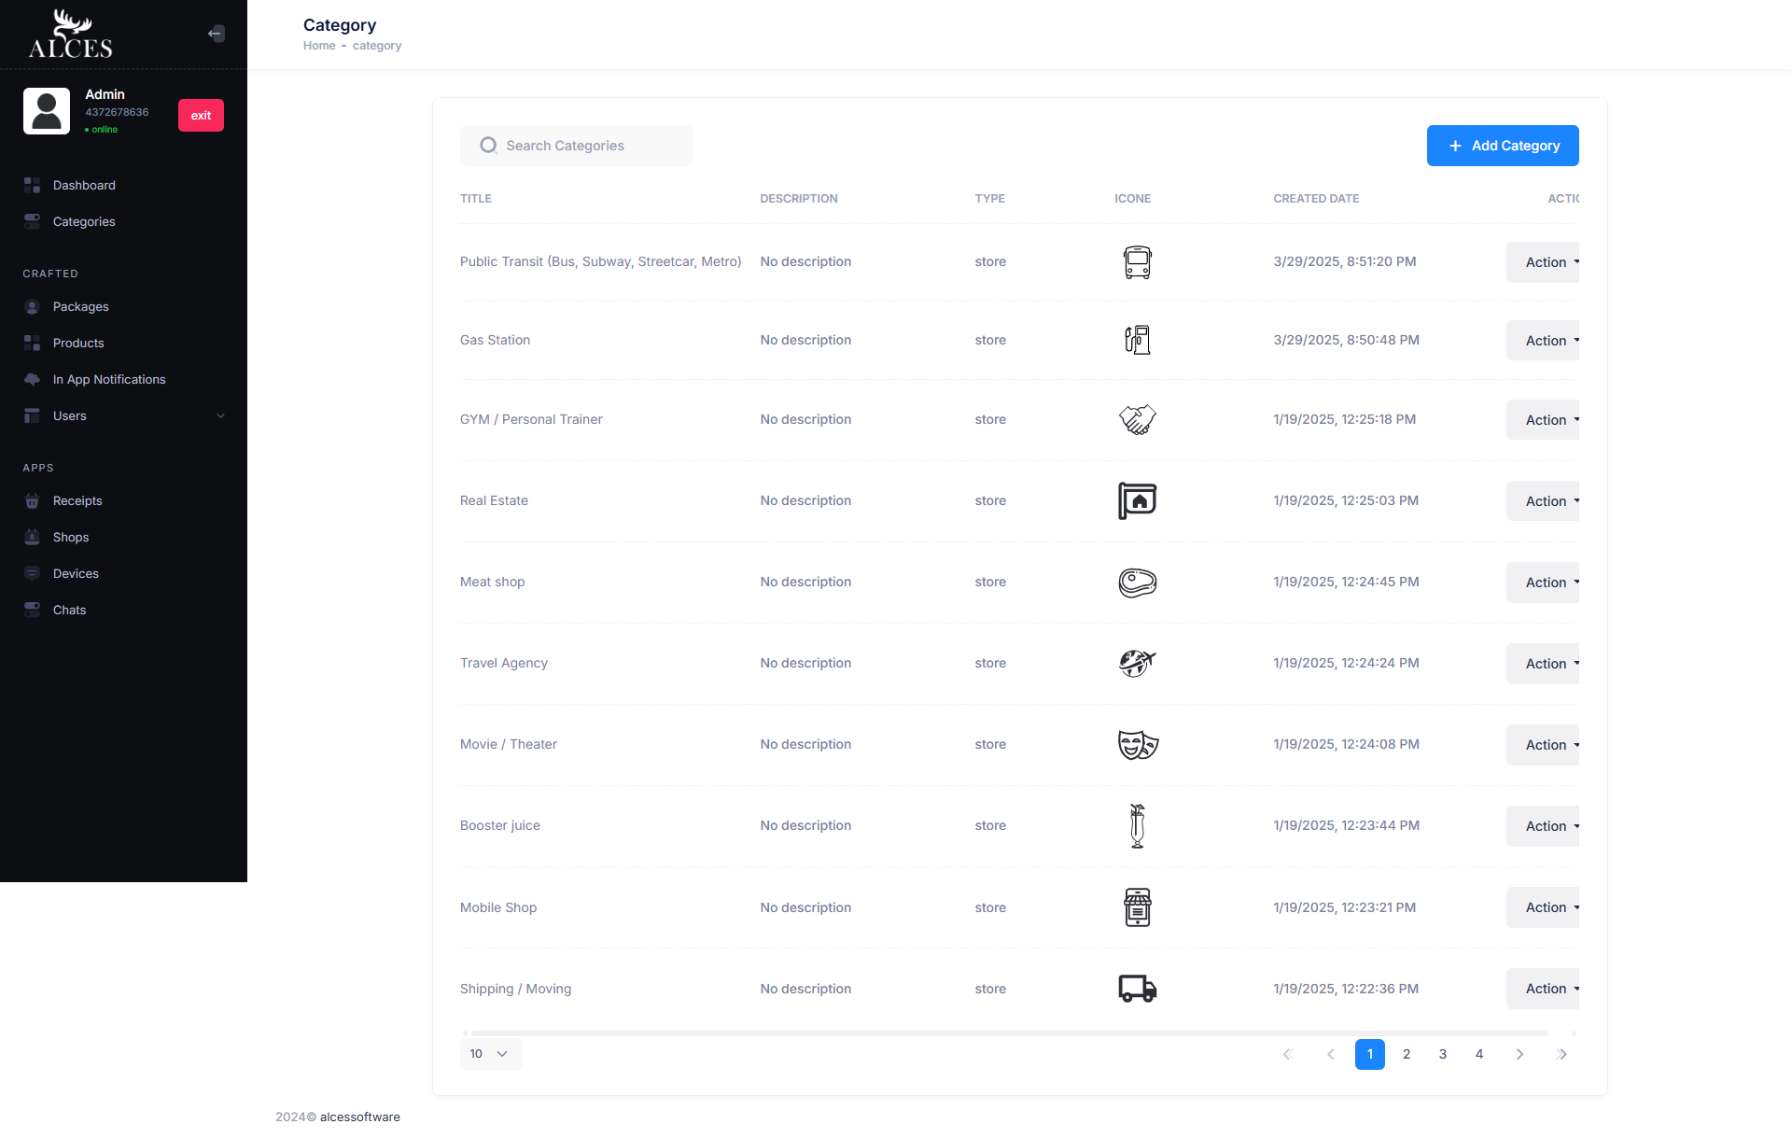Go to Shops in sidebar
1792x1138 pixels.
[x=71, y=538]
